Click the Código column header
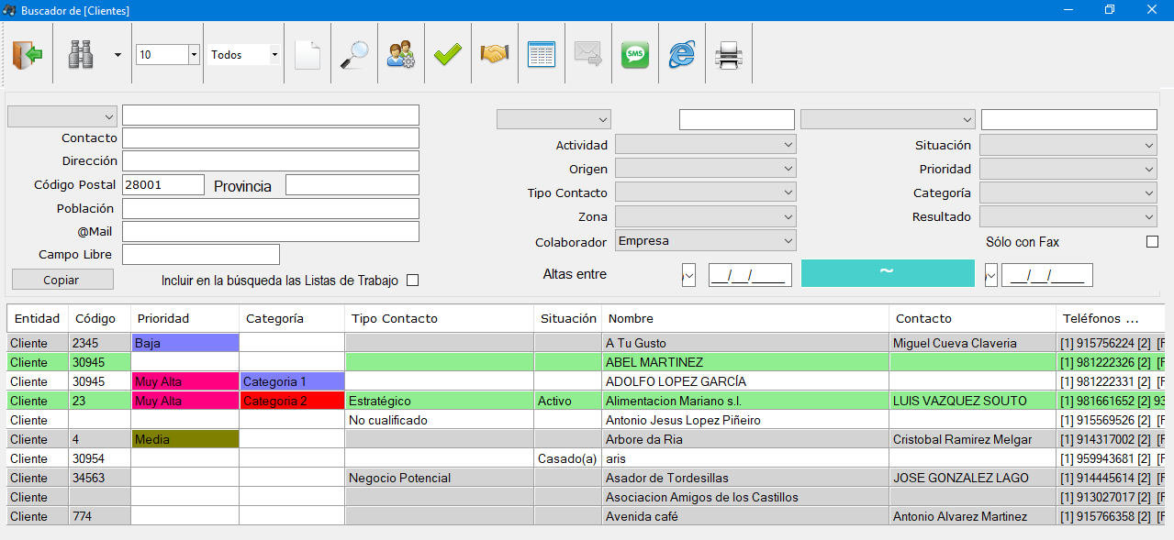 100,319
